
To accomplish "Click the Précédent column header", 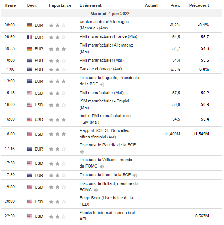I will coord(199,5).
